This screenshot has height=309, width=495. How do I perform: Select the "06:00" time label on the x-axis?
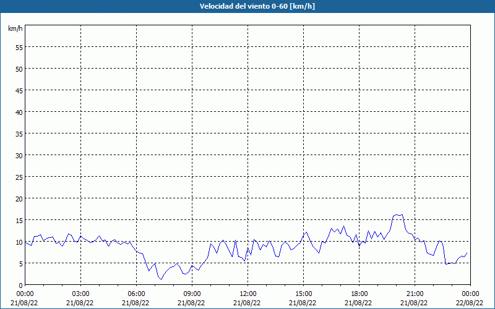pos(136,294)
